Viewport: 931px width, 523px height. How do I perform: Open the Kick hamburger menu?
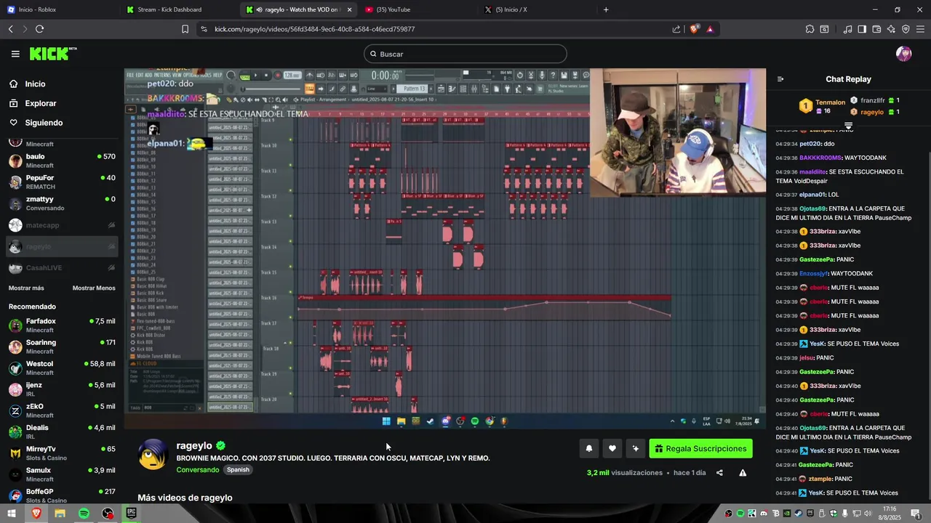pyautogui.click(x=15, y=54)
